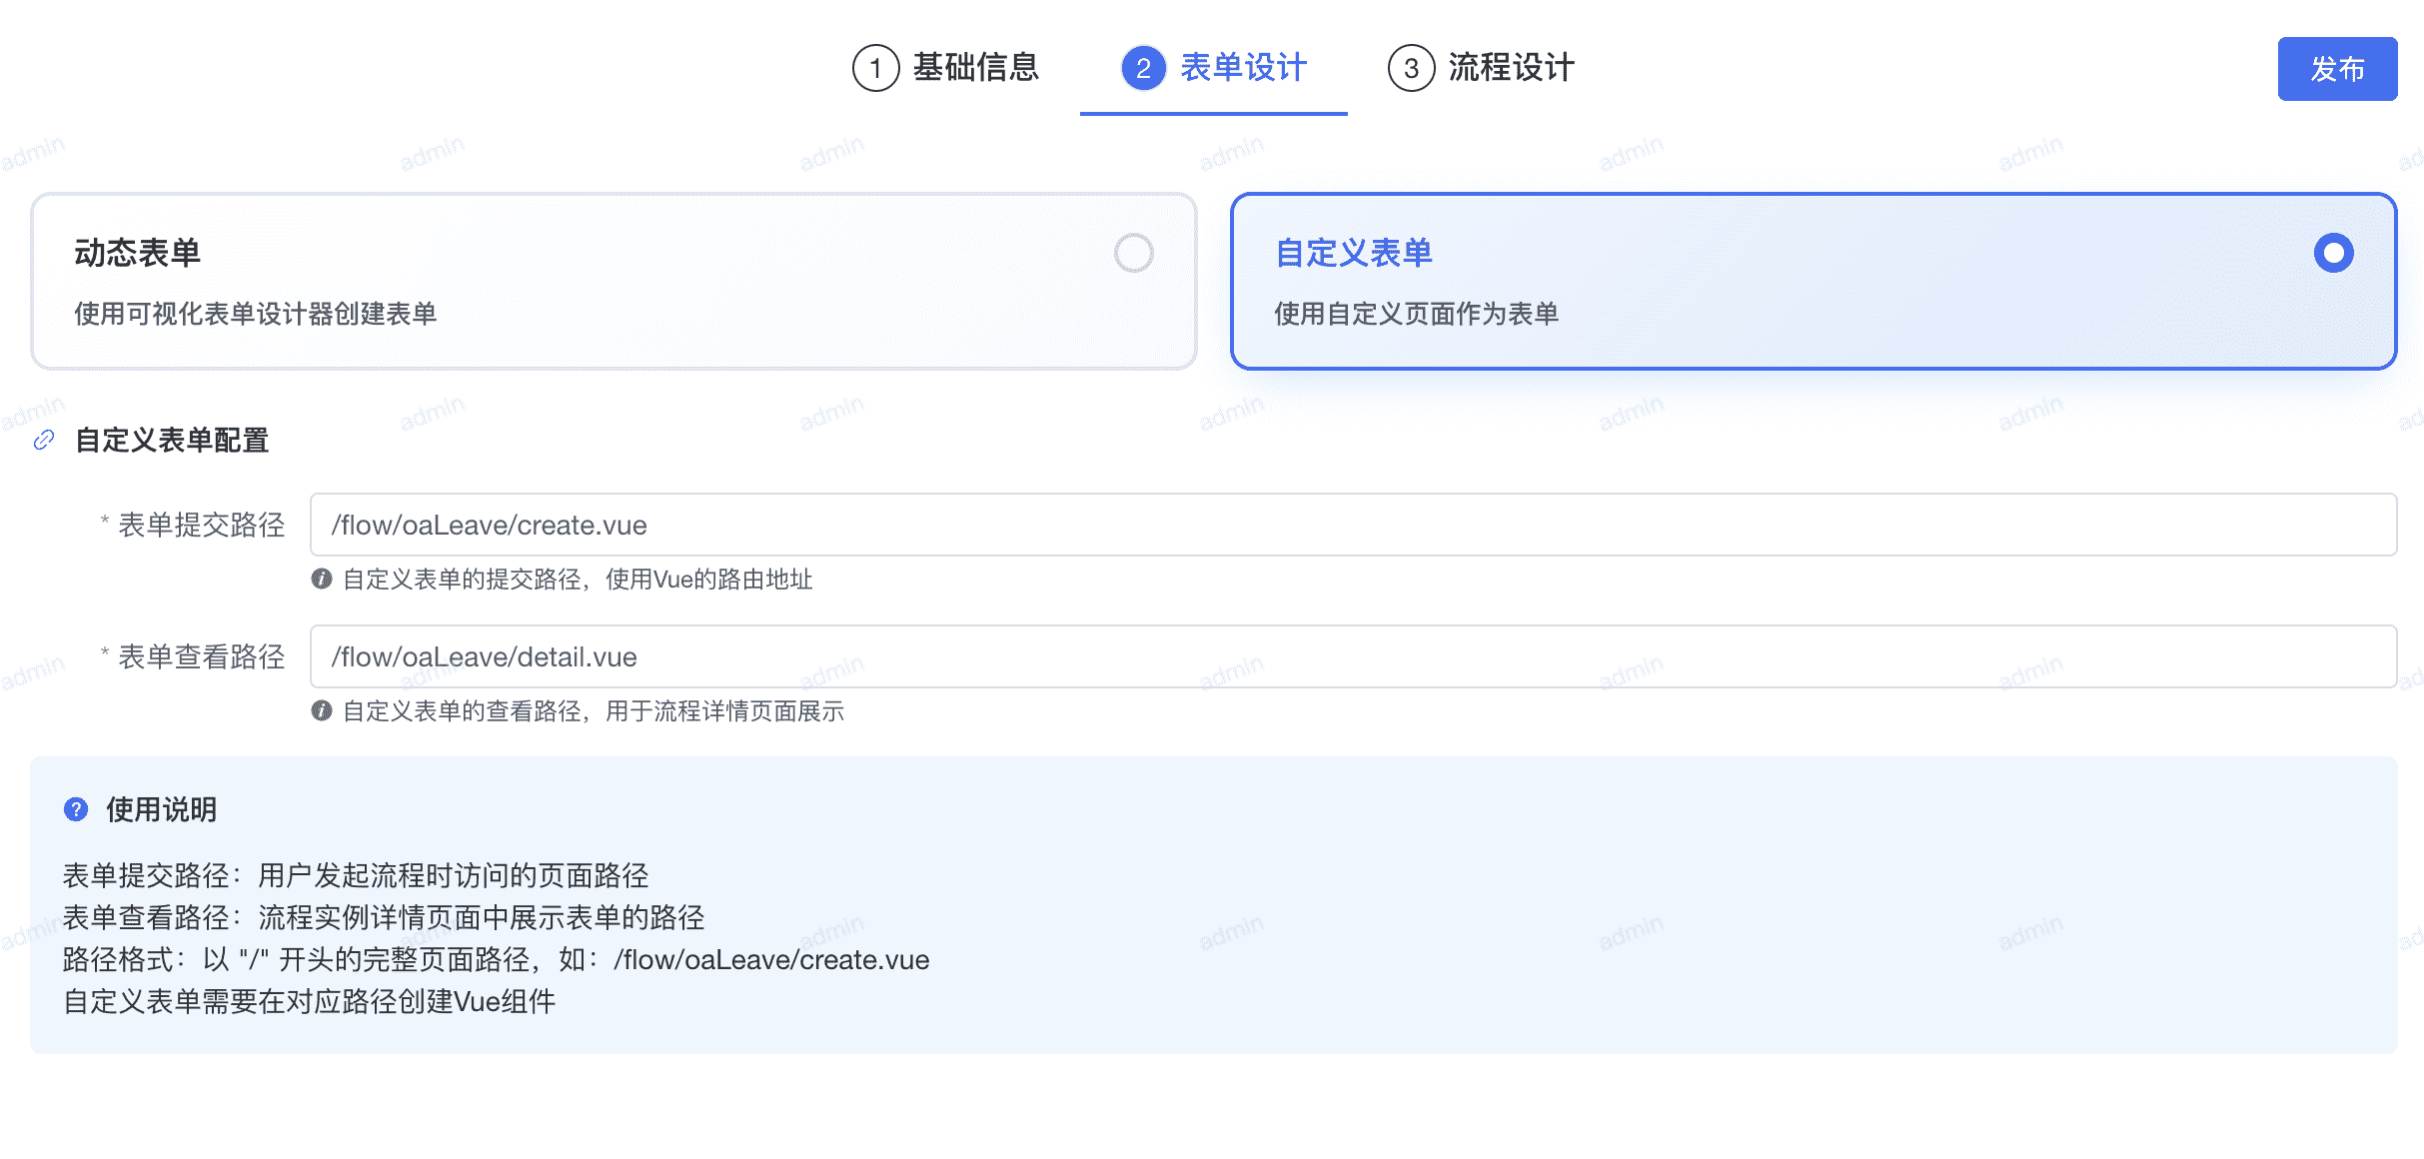Click the step 3 circle number icon
2424x1159 pixels.
click(x=1411, y=68)
